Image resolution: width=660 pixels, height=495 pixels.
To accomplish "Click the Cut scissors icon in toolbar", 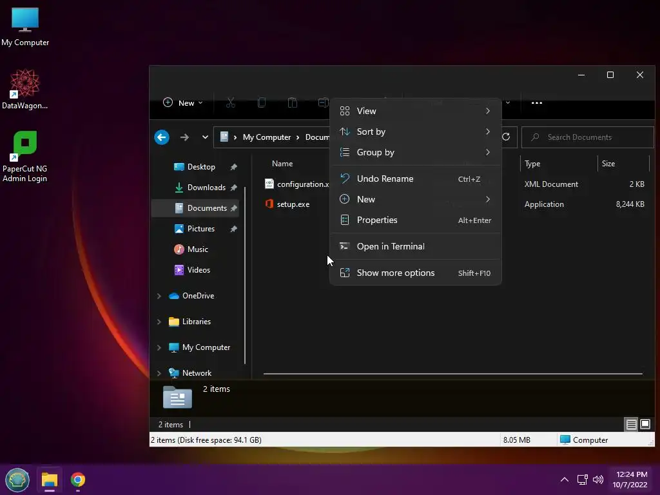I will point(230,102).
